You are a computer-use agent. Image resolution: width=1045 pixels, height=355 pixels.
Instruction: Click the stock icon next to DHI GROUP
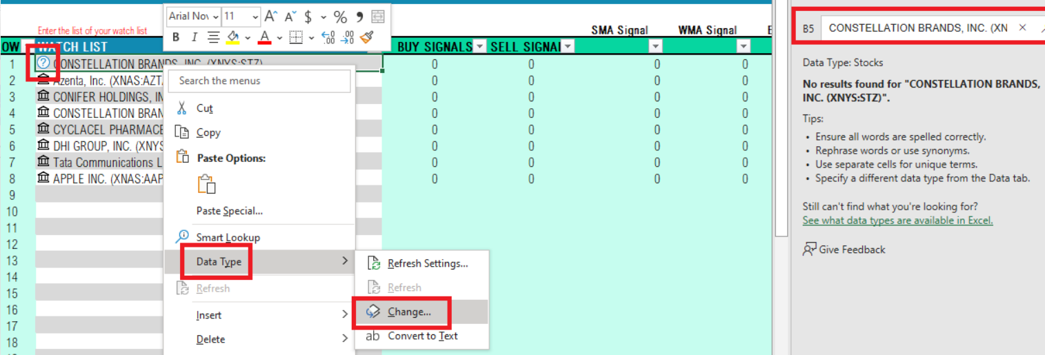click(43, 146)
